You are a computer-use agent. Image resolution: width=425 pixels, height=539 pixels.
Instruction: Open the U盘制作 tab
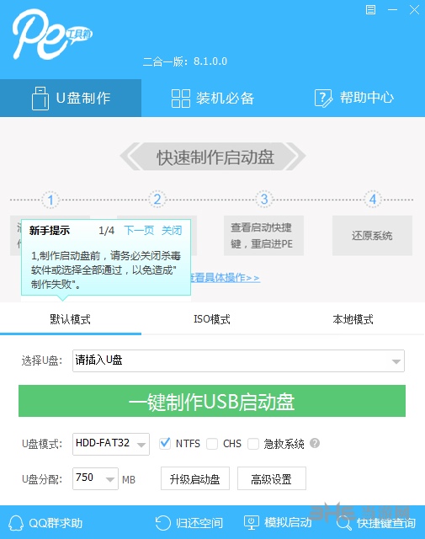71,98
